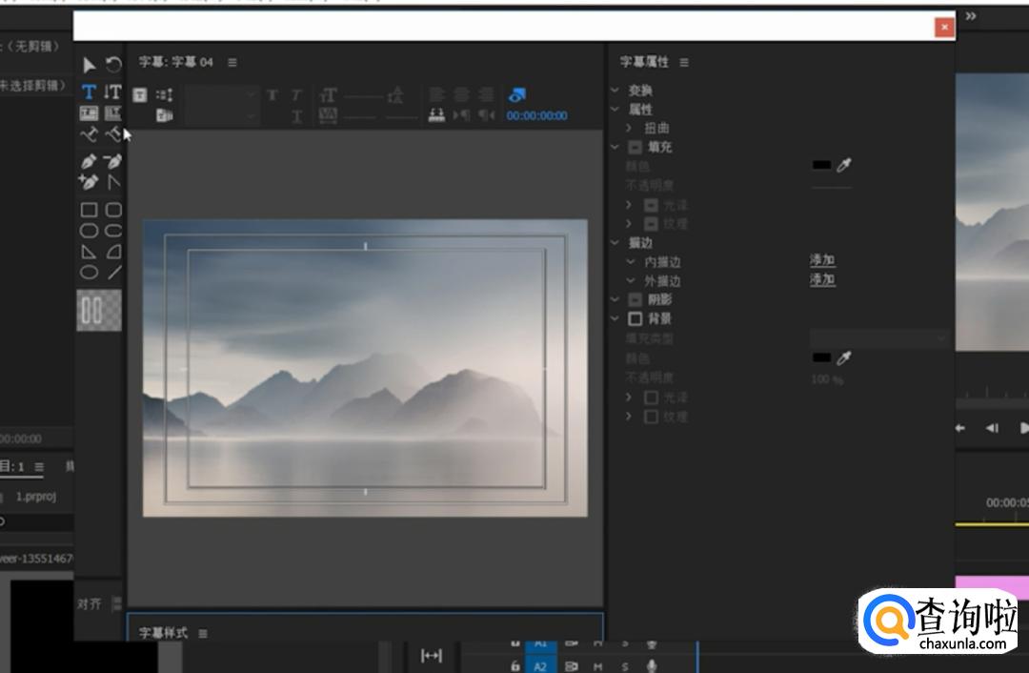Select the Rotation tool

tap(113, 65)
